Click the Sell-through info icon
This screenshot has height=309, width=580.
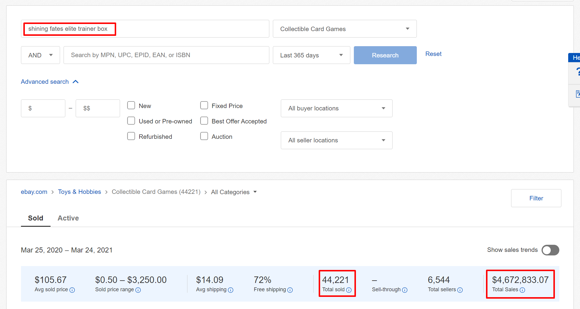pyautogui.click(x=405, y=290)
